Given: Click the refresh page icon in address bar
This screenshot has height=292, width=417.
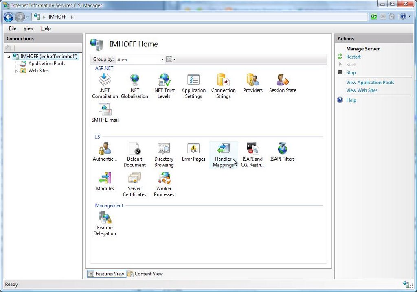Looking at the screenshot, I should [x=374, y=17].
